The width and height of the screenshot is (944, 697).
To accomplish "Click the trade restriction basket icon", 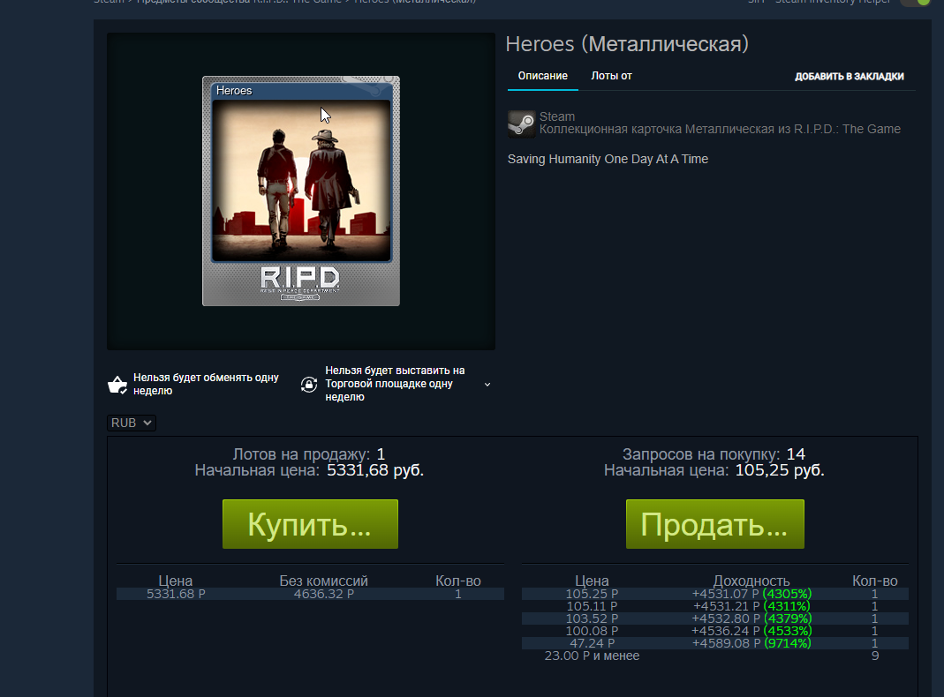I will pyautogui.click(x=117, y=385).
